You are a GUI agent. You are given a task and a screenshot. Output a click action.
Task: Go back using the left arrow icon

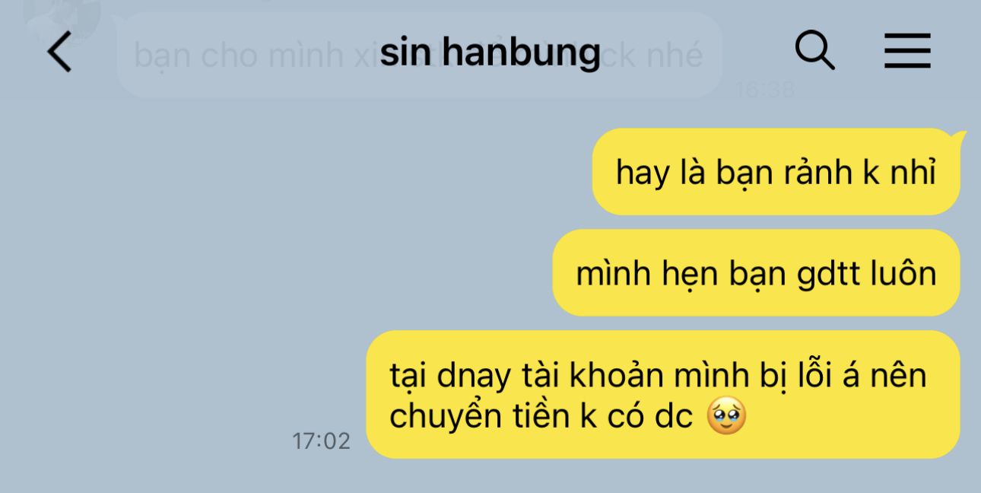(x=59, y=53)
